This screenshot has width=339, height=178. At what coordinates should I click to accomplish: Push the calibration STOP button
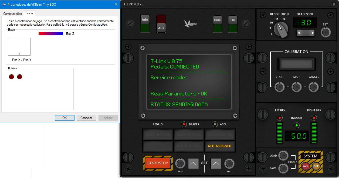[x=297, y=87]
